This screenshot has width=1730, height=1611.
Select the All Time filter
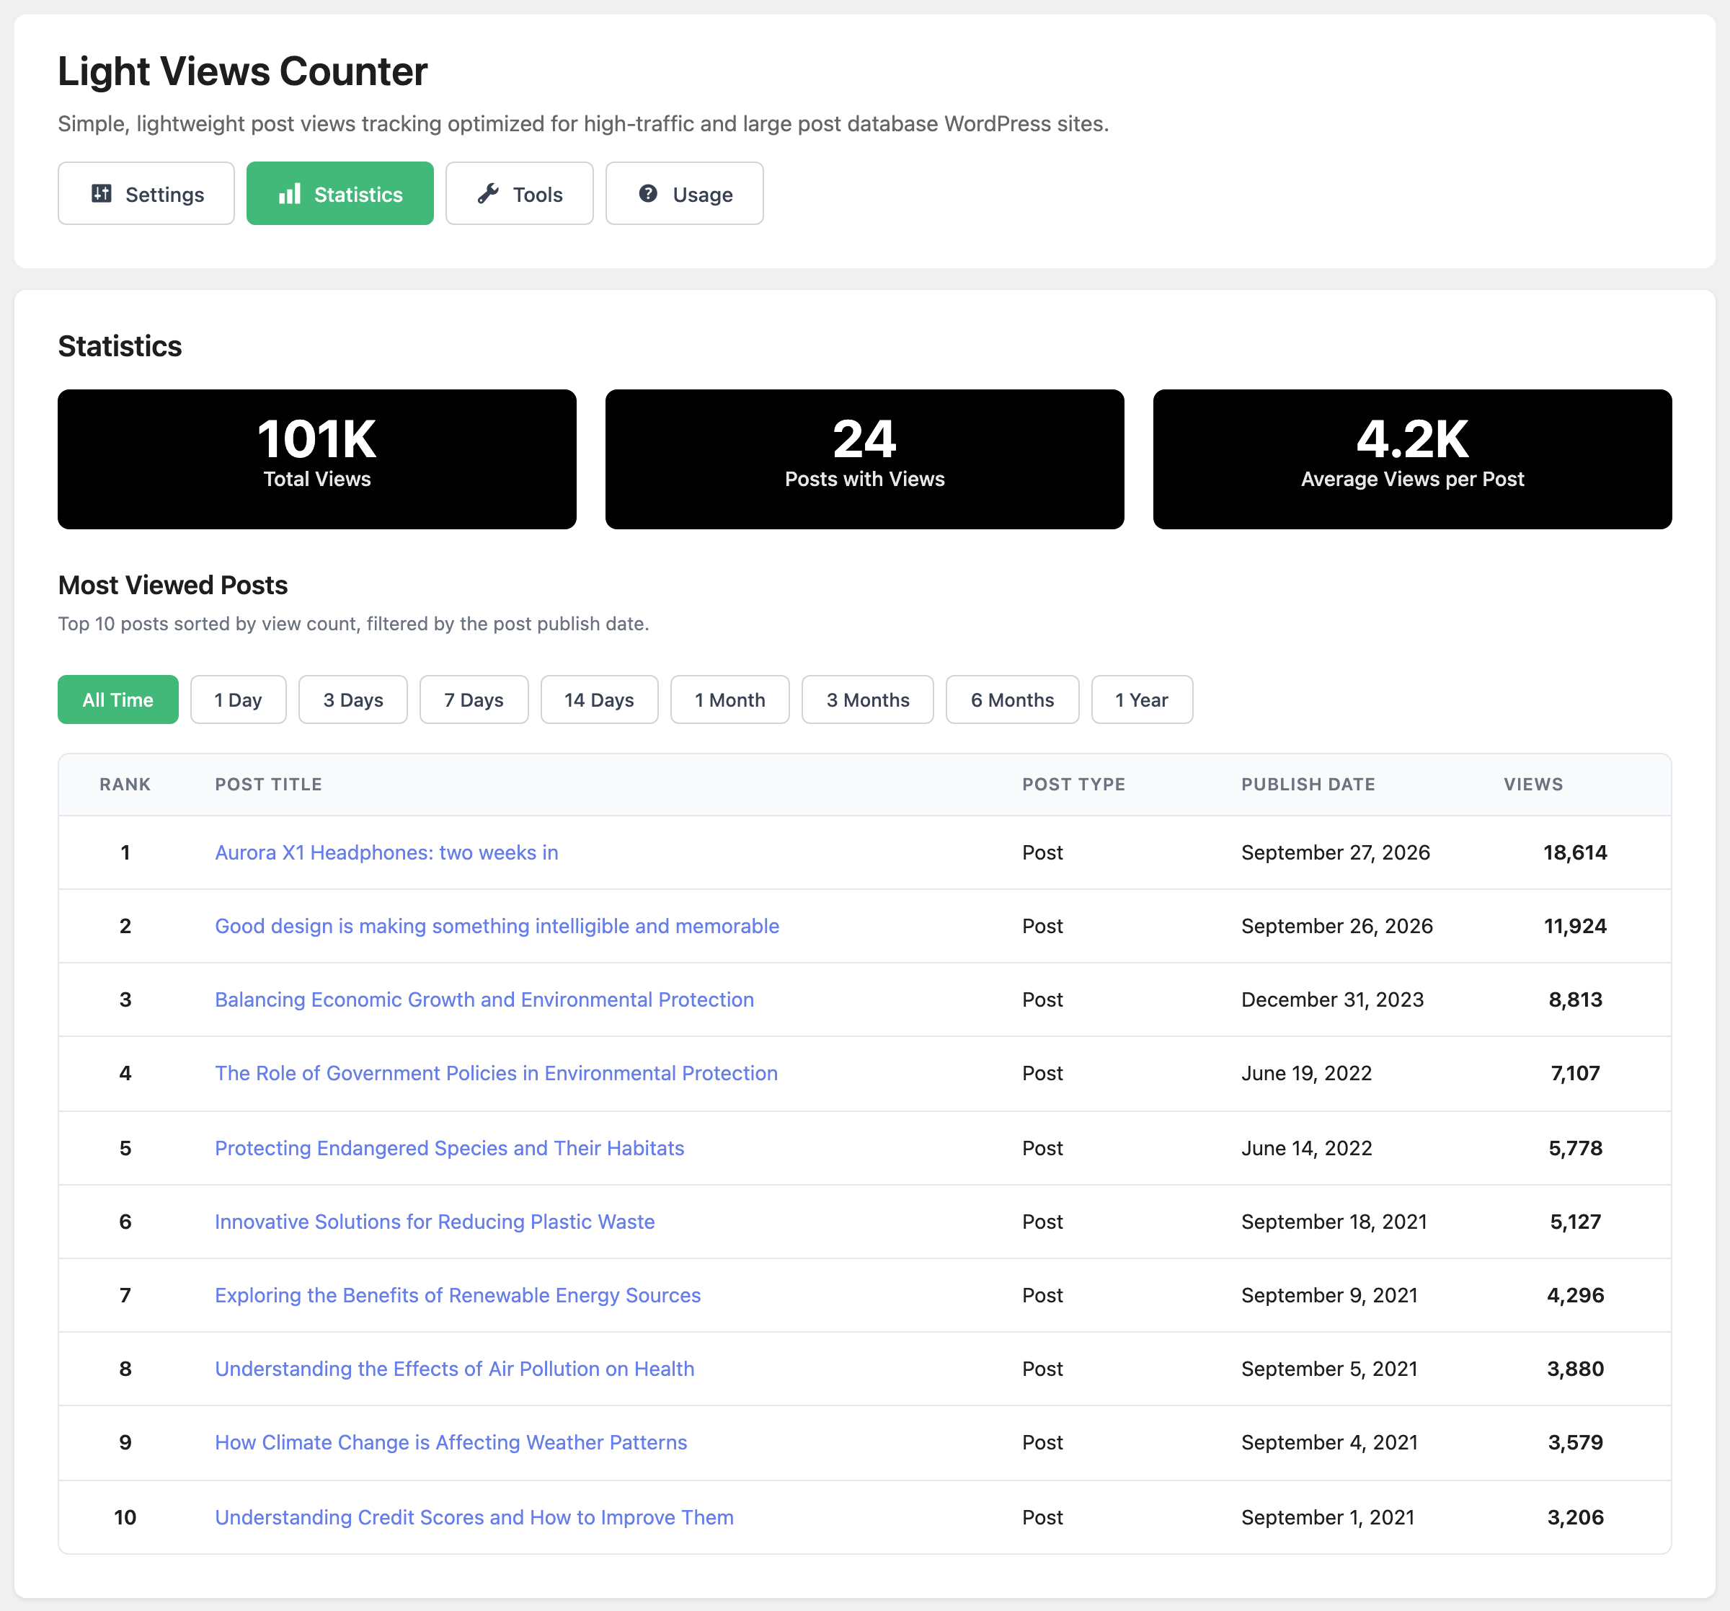(118, 699)
